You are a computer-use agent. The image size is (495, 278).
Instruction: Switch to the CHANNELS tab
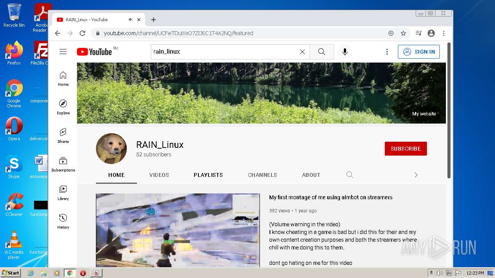pyautogui.click(x=263, y=175)
